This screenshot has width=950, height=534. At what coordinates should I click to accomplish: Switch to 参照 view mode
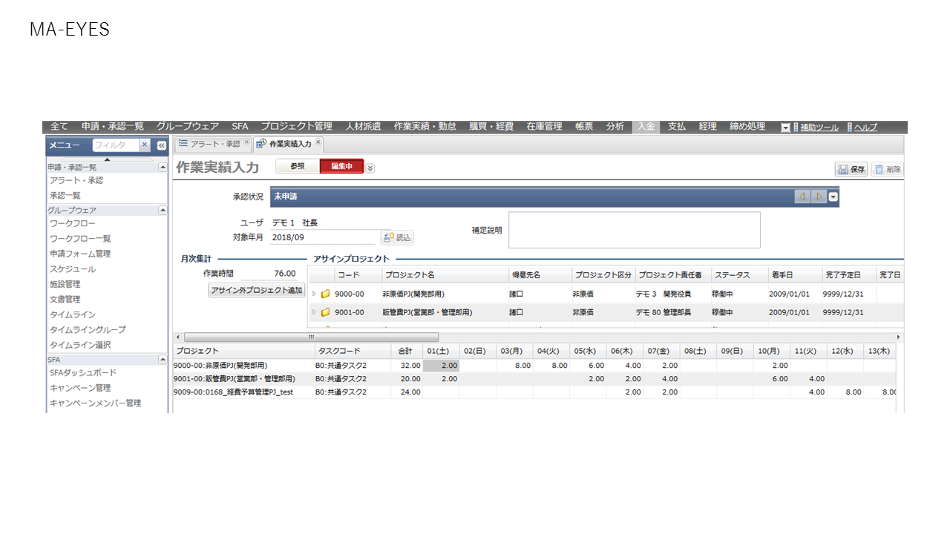[298, 167]
